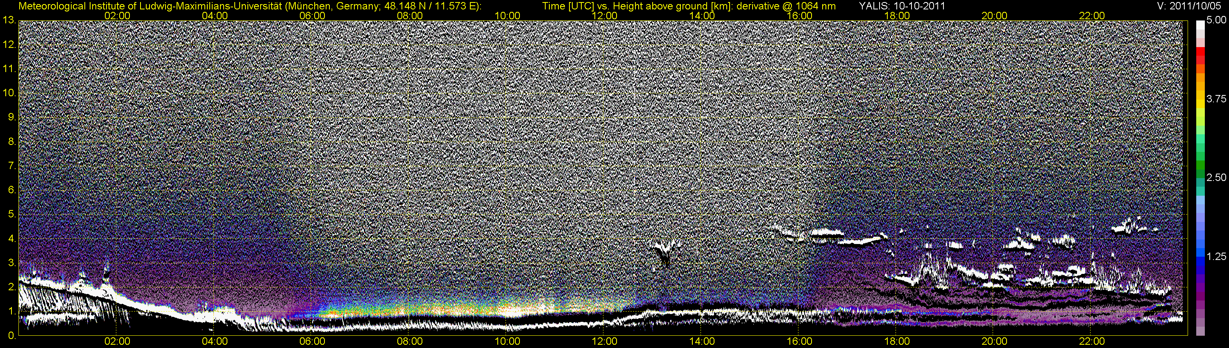Click the 7 km height axis label
This screenshot has width=1229, height=348.
12,166
